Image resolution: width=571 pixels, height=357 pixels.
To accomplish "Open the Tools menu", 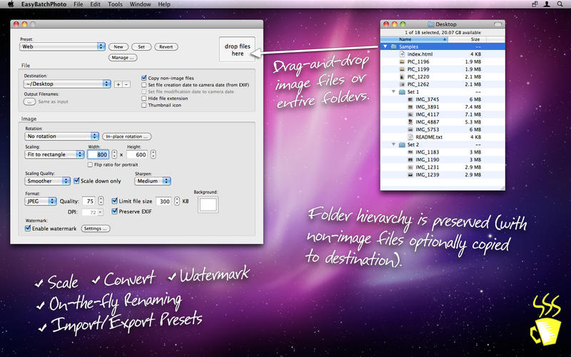I will (x=114, y=4).
